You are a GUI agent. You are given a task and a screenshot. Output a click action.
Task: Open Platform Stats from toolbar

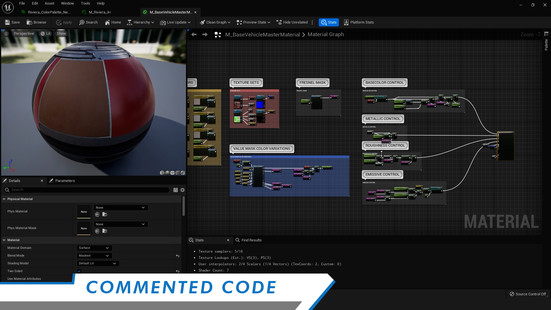(x=359, y=22)
